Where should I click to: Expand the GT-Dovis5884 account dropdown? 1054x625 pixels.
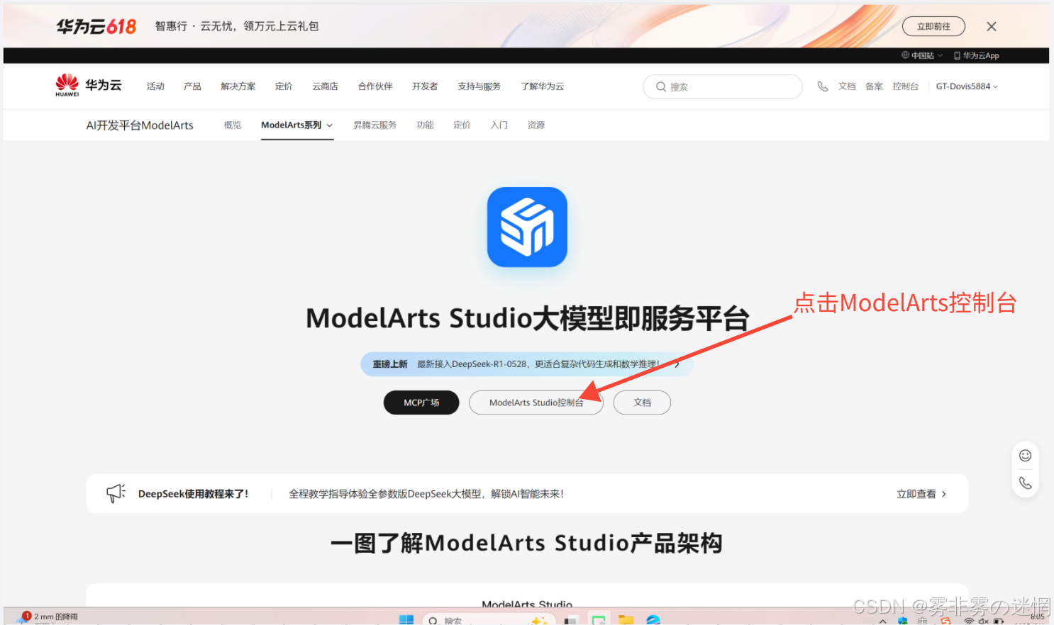tap(967, 86)
